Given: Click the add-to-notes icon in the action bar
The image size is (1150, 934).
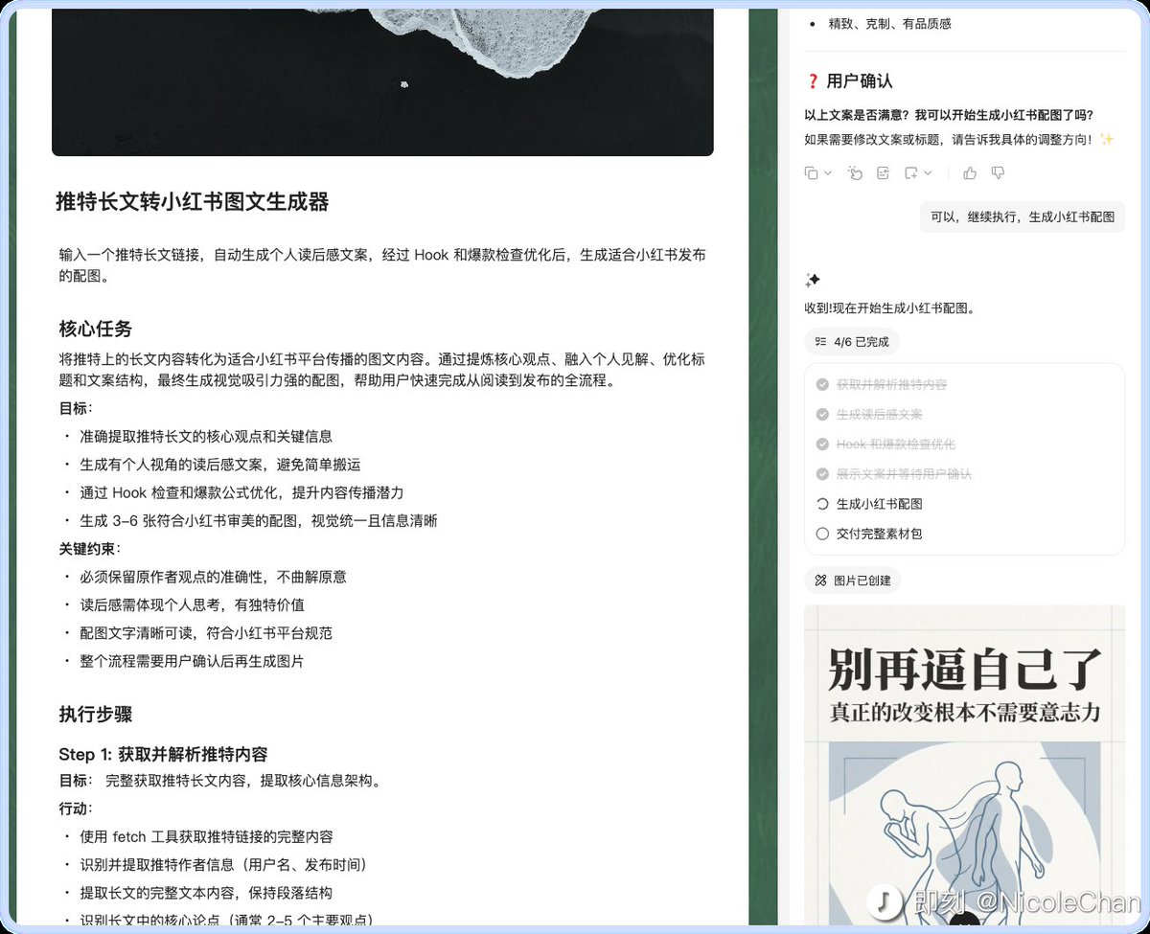Looking at the screenshot, I should tap(910, 172).
